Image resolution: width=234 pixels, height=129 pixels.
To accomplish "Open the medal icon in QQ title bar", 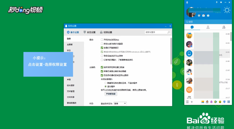I will [x=217, y=2].
